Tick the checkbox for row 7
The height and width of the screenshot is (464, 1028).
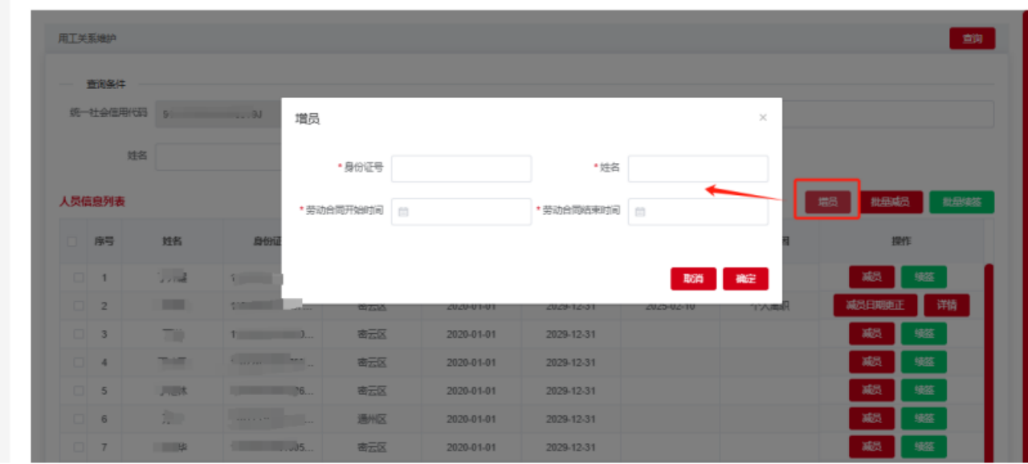[x=79, y=447]
